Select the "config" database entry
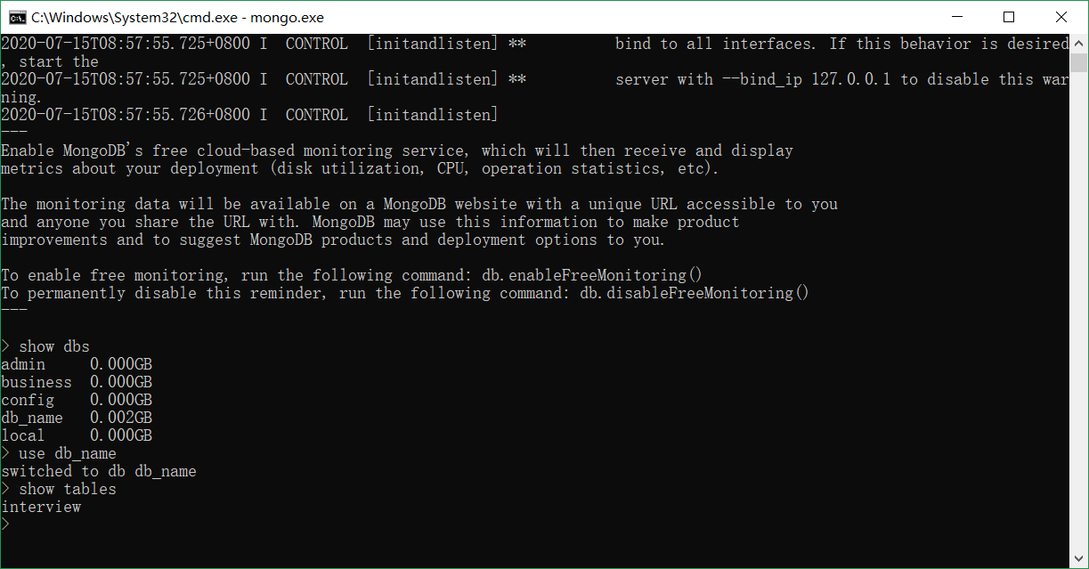This screenshot has width=1089, height=569. [x=27, y=400]
